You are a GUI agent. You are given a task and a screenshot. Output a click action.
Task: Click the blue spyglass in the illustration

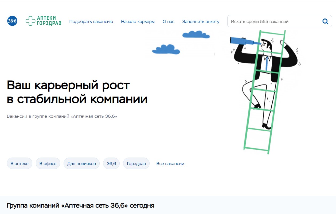pyautogui.click(x=242, y=41)
